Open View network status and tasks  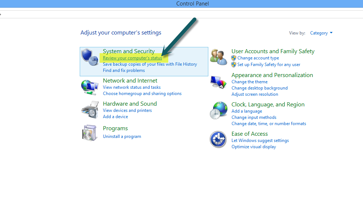[132, 87]
